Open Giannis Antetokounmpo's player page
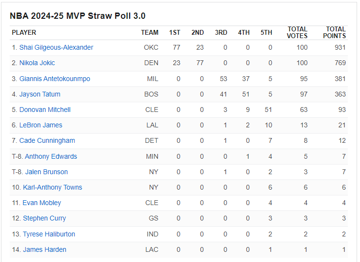360x262 pixels. (55, 79)
